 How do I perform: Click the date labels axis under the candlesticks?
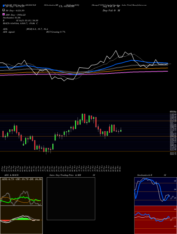(61, 168)
